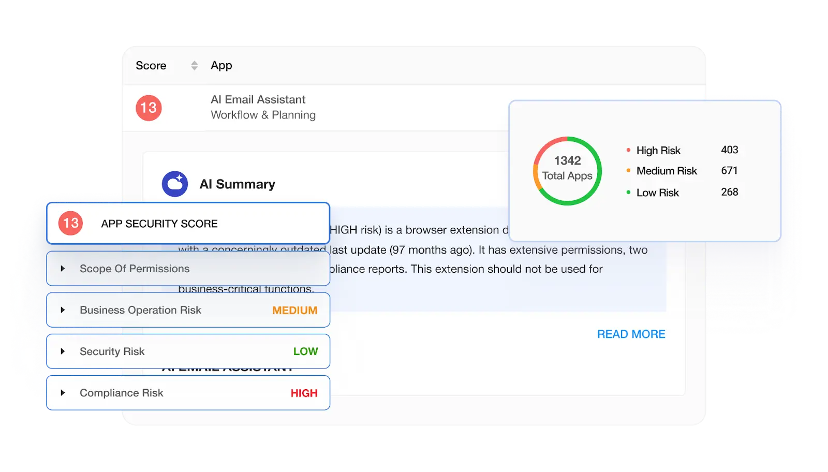The height and width of the screenshot is (472, 828).
Task: Click the disclosure triangle on Compliance Risk
Action: [63, 393]
